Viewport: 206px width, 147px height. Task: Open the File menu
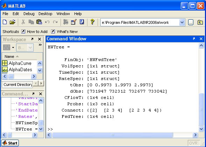click(x=5, y=14)
